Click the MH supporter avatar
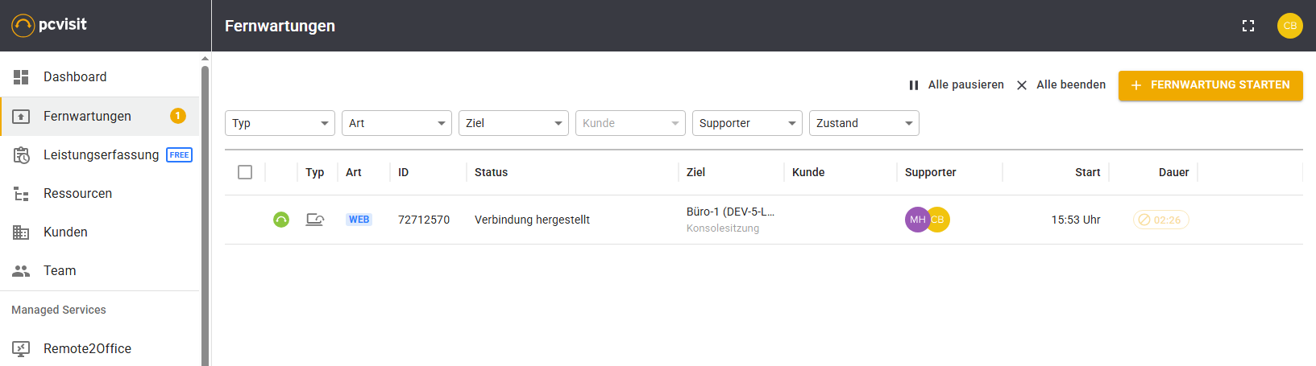Screen dimensions: 1316x366 click(x=915, y=220)
